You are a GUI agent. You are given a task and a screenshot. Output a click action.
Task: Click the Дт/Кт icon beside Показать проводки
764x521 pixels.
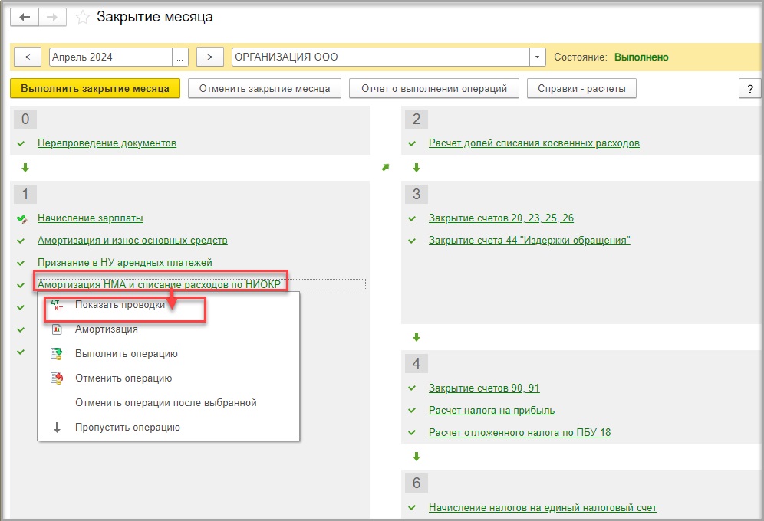click(57, 305)
